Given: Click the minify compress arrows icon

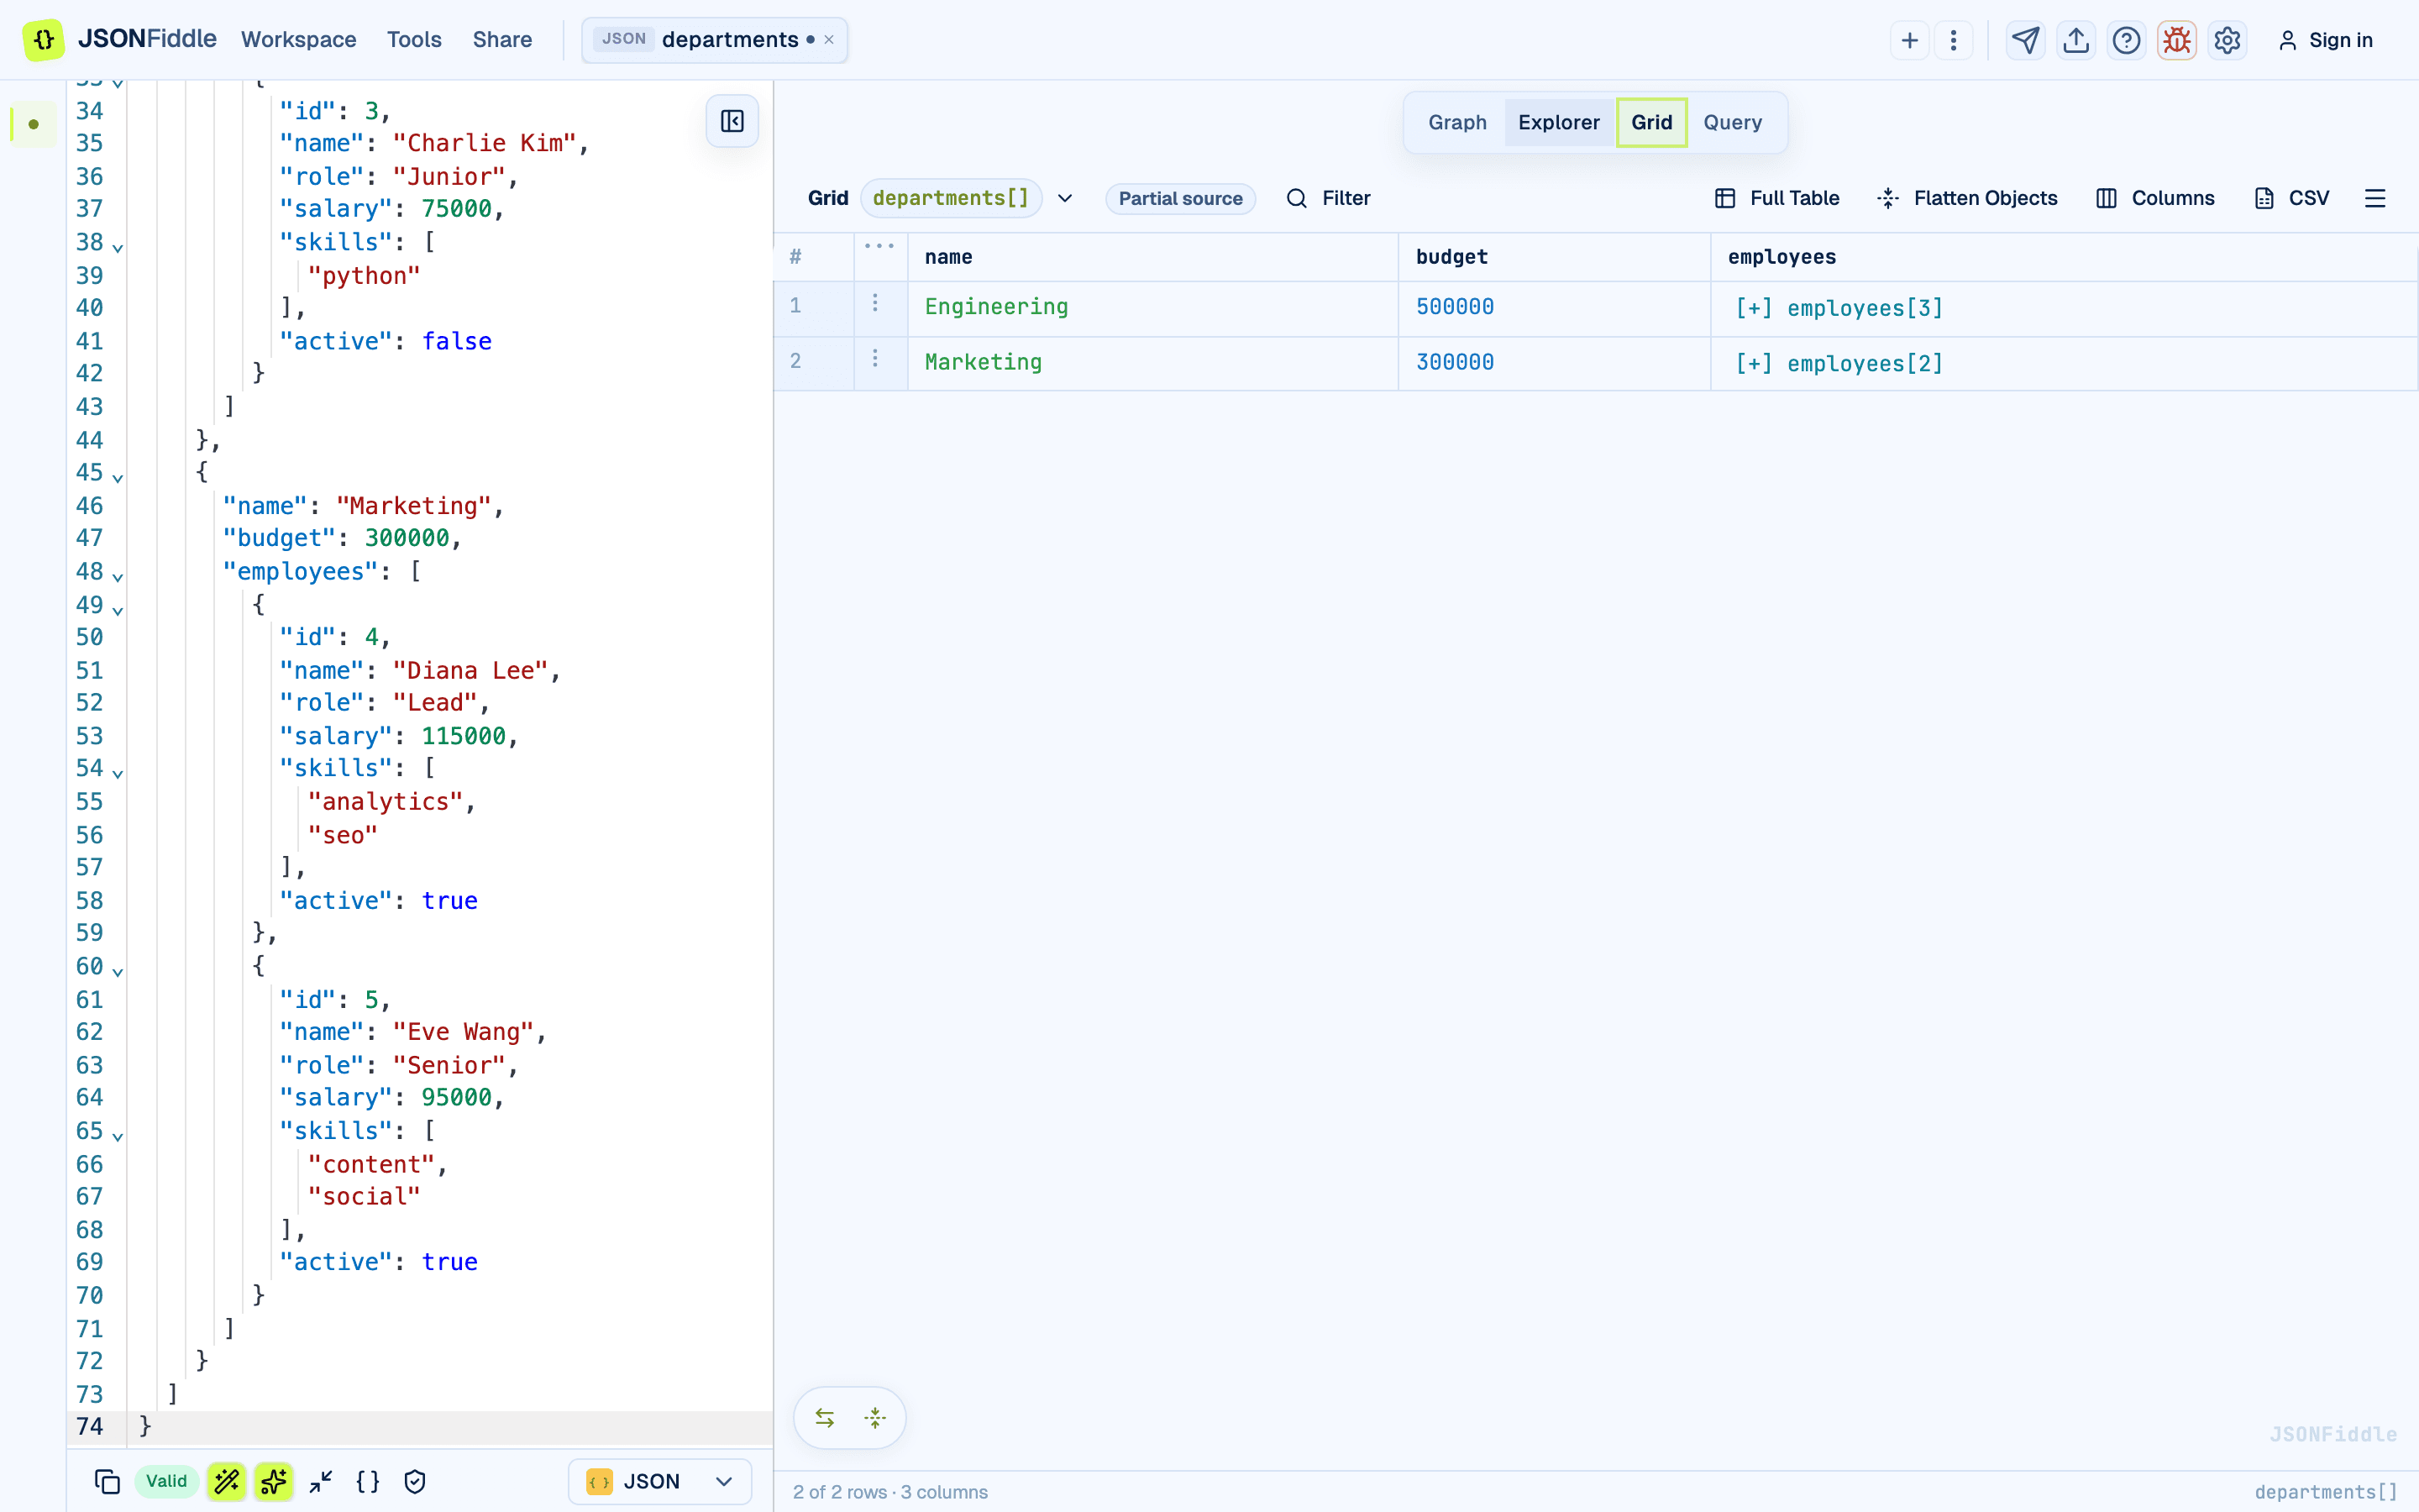Looking at the screenshot, I should [x=321, y=1481].
